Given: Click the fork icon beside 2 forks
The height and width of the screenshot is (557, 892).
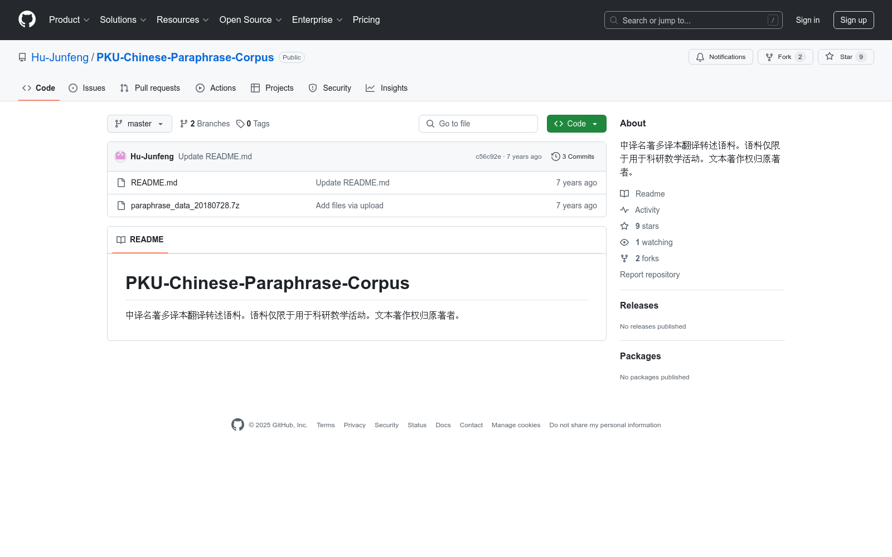Looking at the screenshot, I should pos(624,258).
